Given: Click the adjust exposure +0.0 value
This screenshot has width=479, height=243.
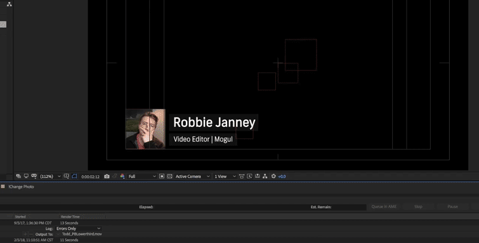Looking at the screenshot, I should (282, 176).
